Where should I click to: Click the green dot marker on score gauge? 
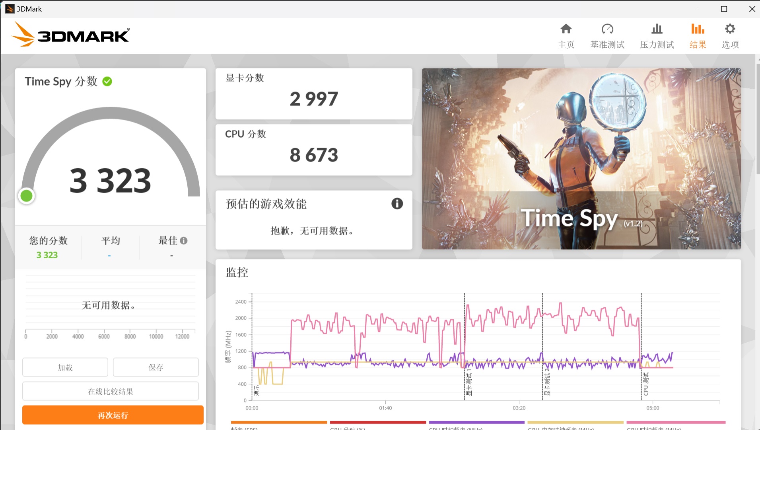coord(27,196)
